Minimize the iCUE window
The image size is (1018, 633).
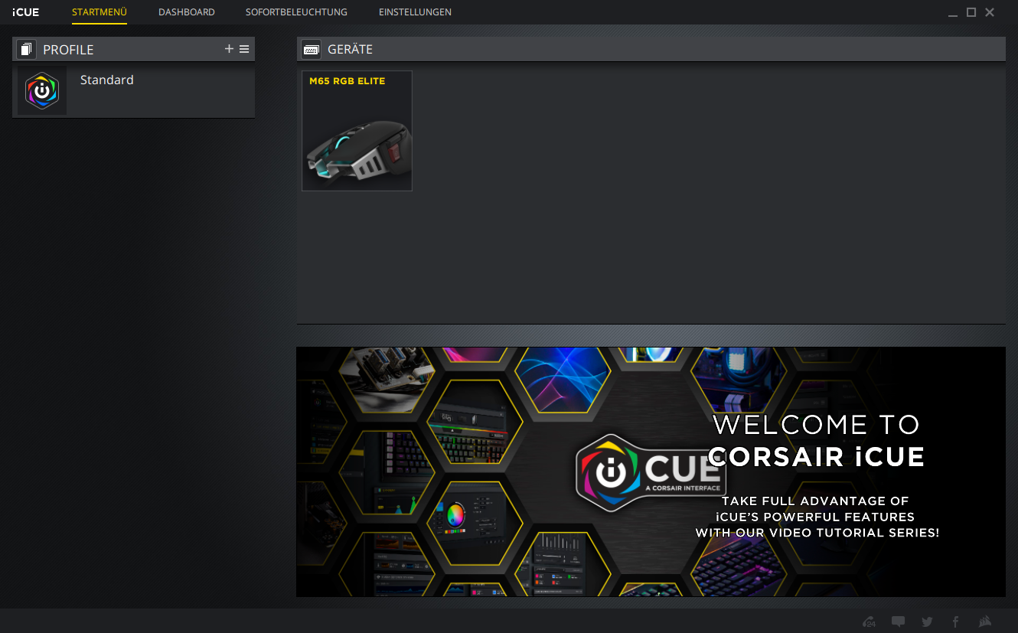point(953,13)
